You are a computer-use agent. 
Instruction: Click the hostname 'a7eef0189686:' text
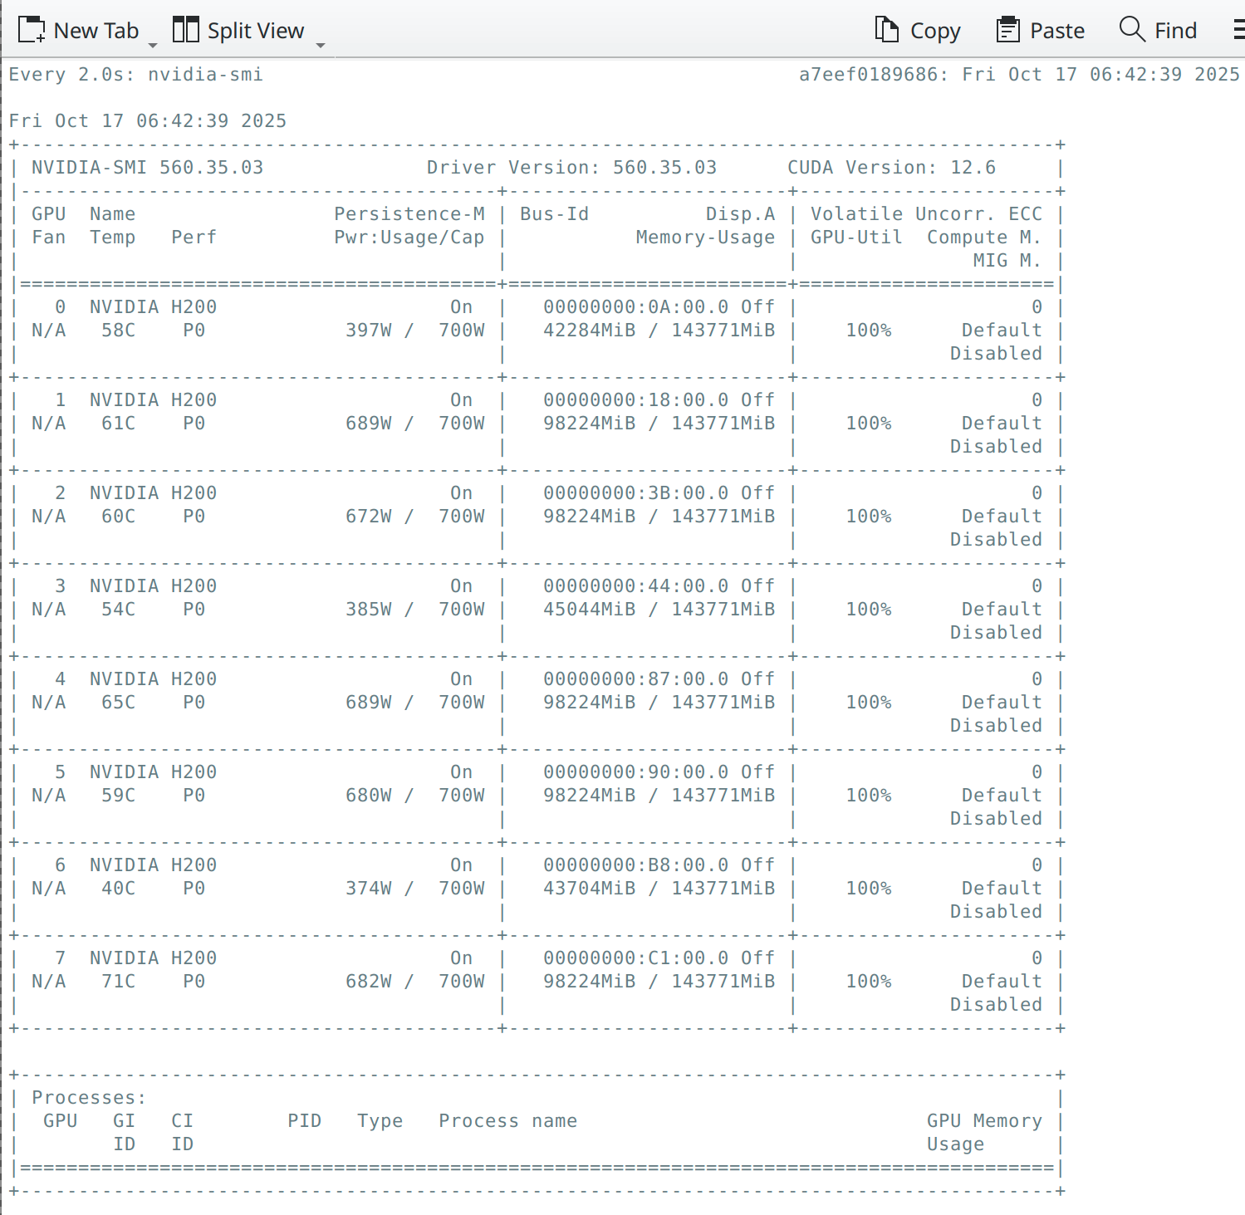click(874, 75)
